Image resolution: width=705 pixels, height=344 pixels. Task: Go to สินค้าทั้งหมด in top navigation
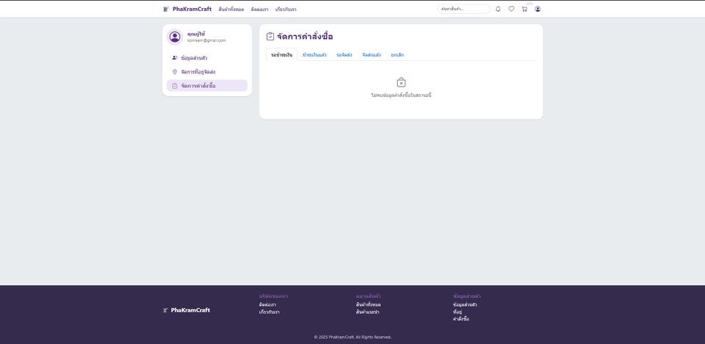point(231,10)
